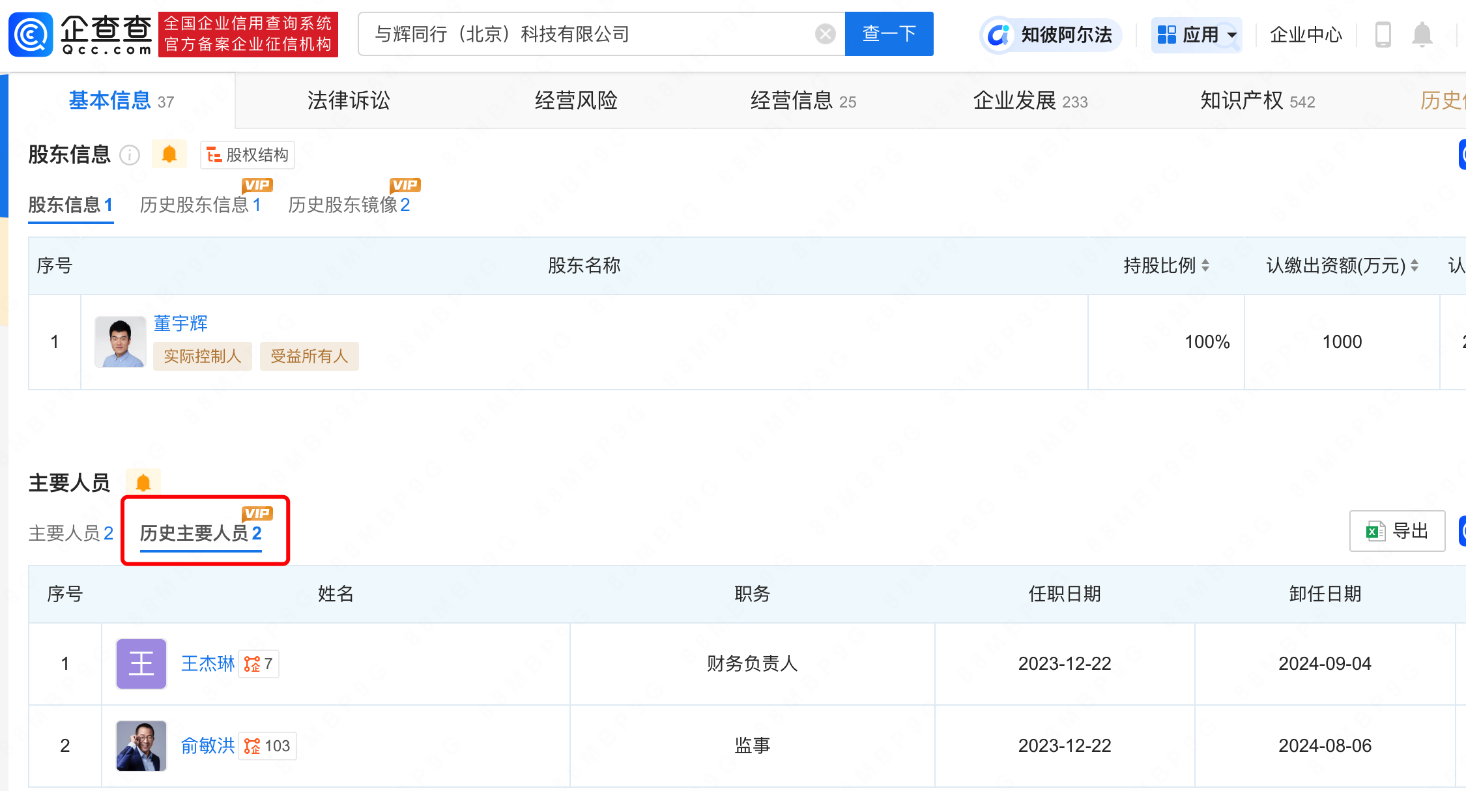This screenshot has height=791, width=1466.
Task: Switch to 法律诉讼 tab
Action: coord(349,100)
